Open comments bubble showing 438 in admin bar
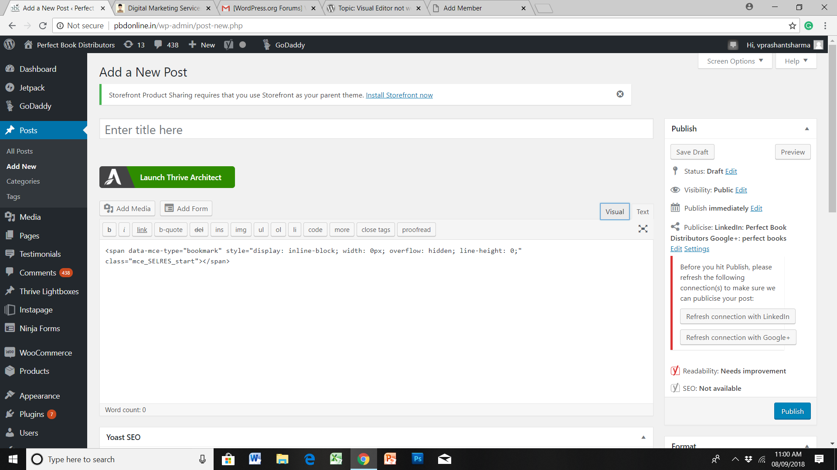 [166, 45]
